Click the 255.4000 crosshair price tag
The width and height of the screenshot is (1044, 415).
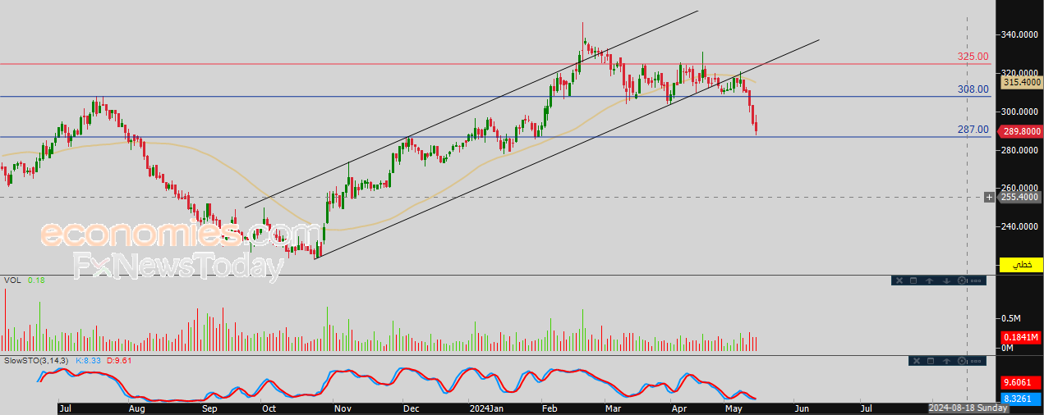click(x=1022, y=197)
